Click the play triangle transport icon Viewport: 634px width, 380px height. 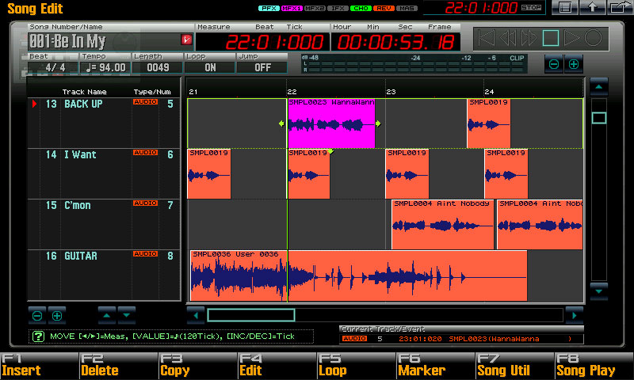pyautogui.click(x=571, y=38)
